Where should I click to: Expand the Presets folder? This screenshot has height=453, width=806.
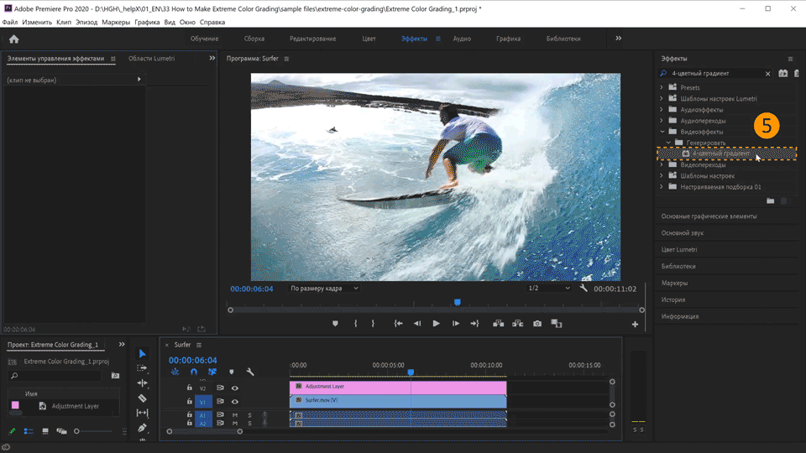click(662, 87)
